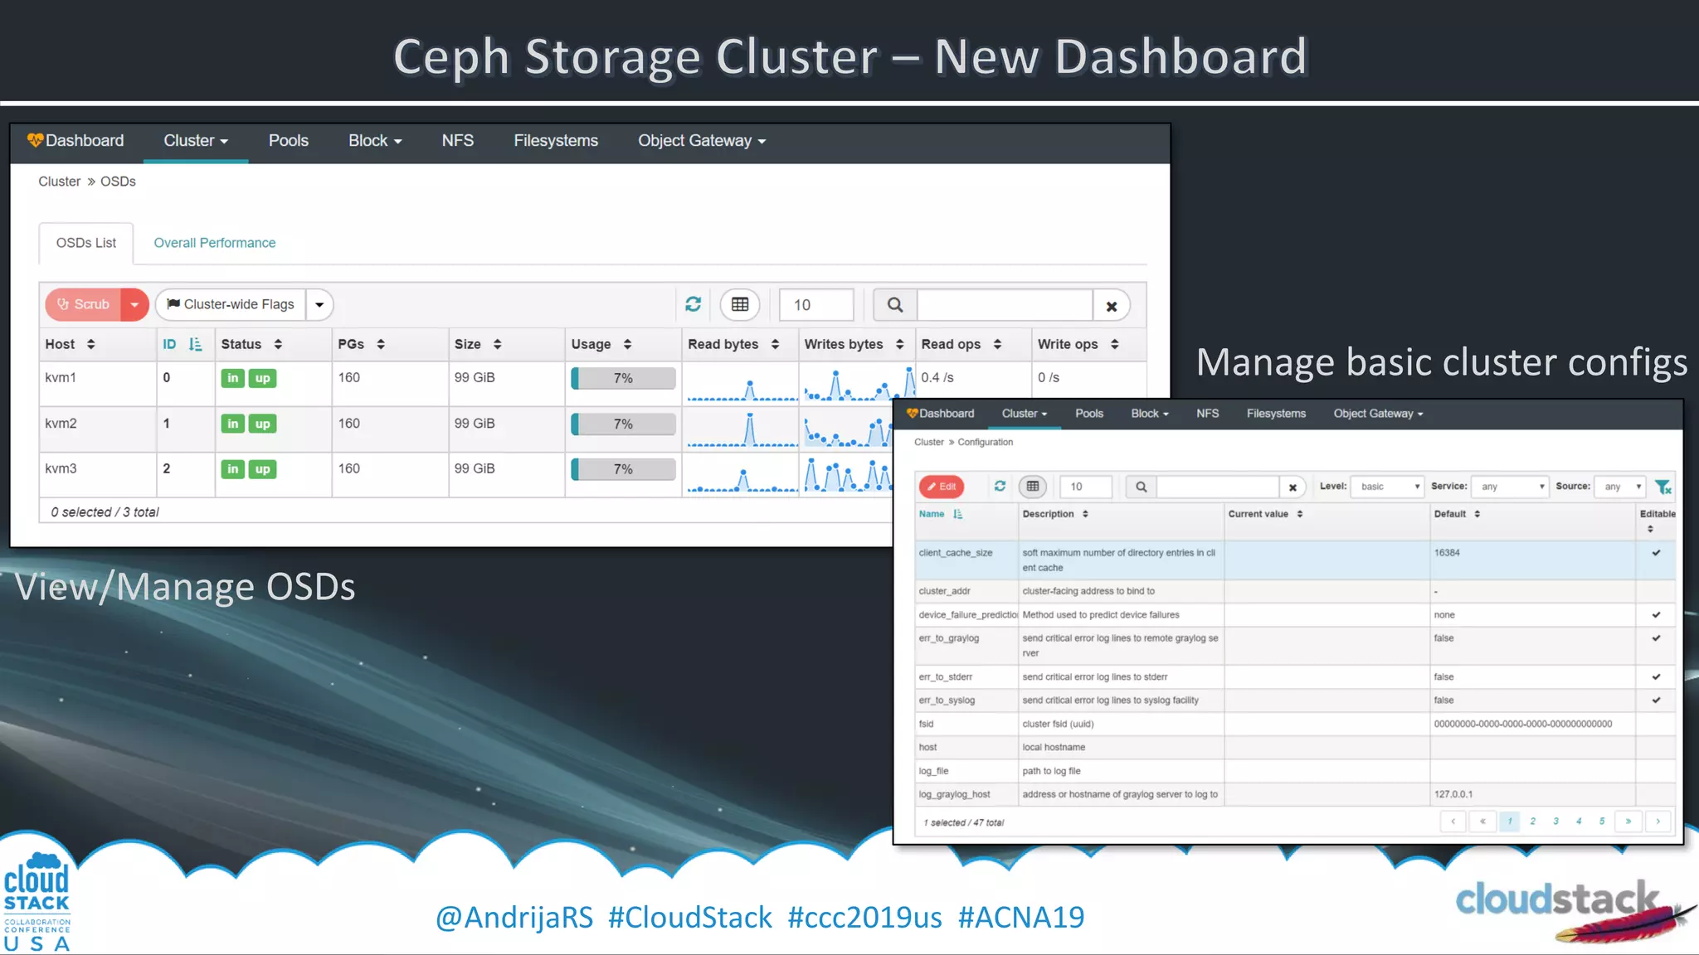This screenshot has height=955, width=1699.
Task: Sort OSDs by Status column
Action: tap(273, 344)
